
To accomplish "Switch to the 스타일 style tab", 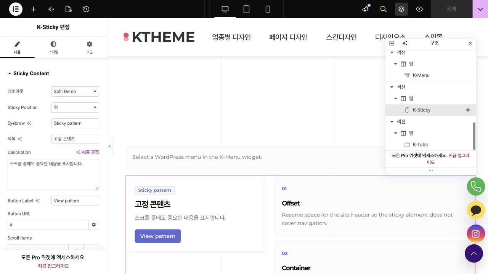I will [53, 47].
